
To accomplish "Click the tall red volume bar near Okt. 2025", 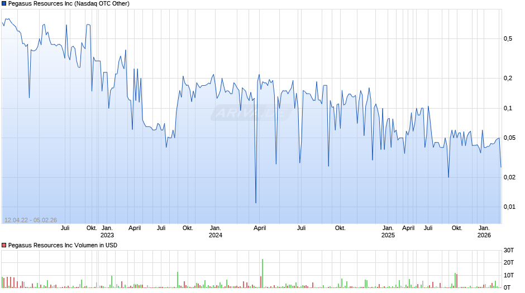I will point(457,281).
